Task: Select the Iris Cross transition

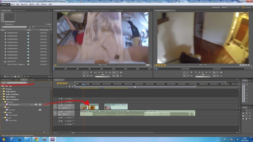Action: tap(12, 110)
